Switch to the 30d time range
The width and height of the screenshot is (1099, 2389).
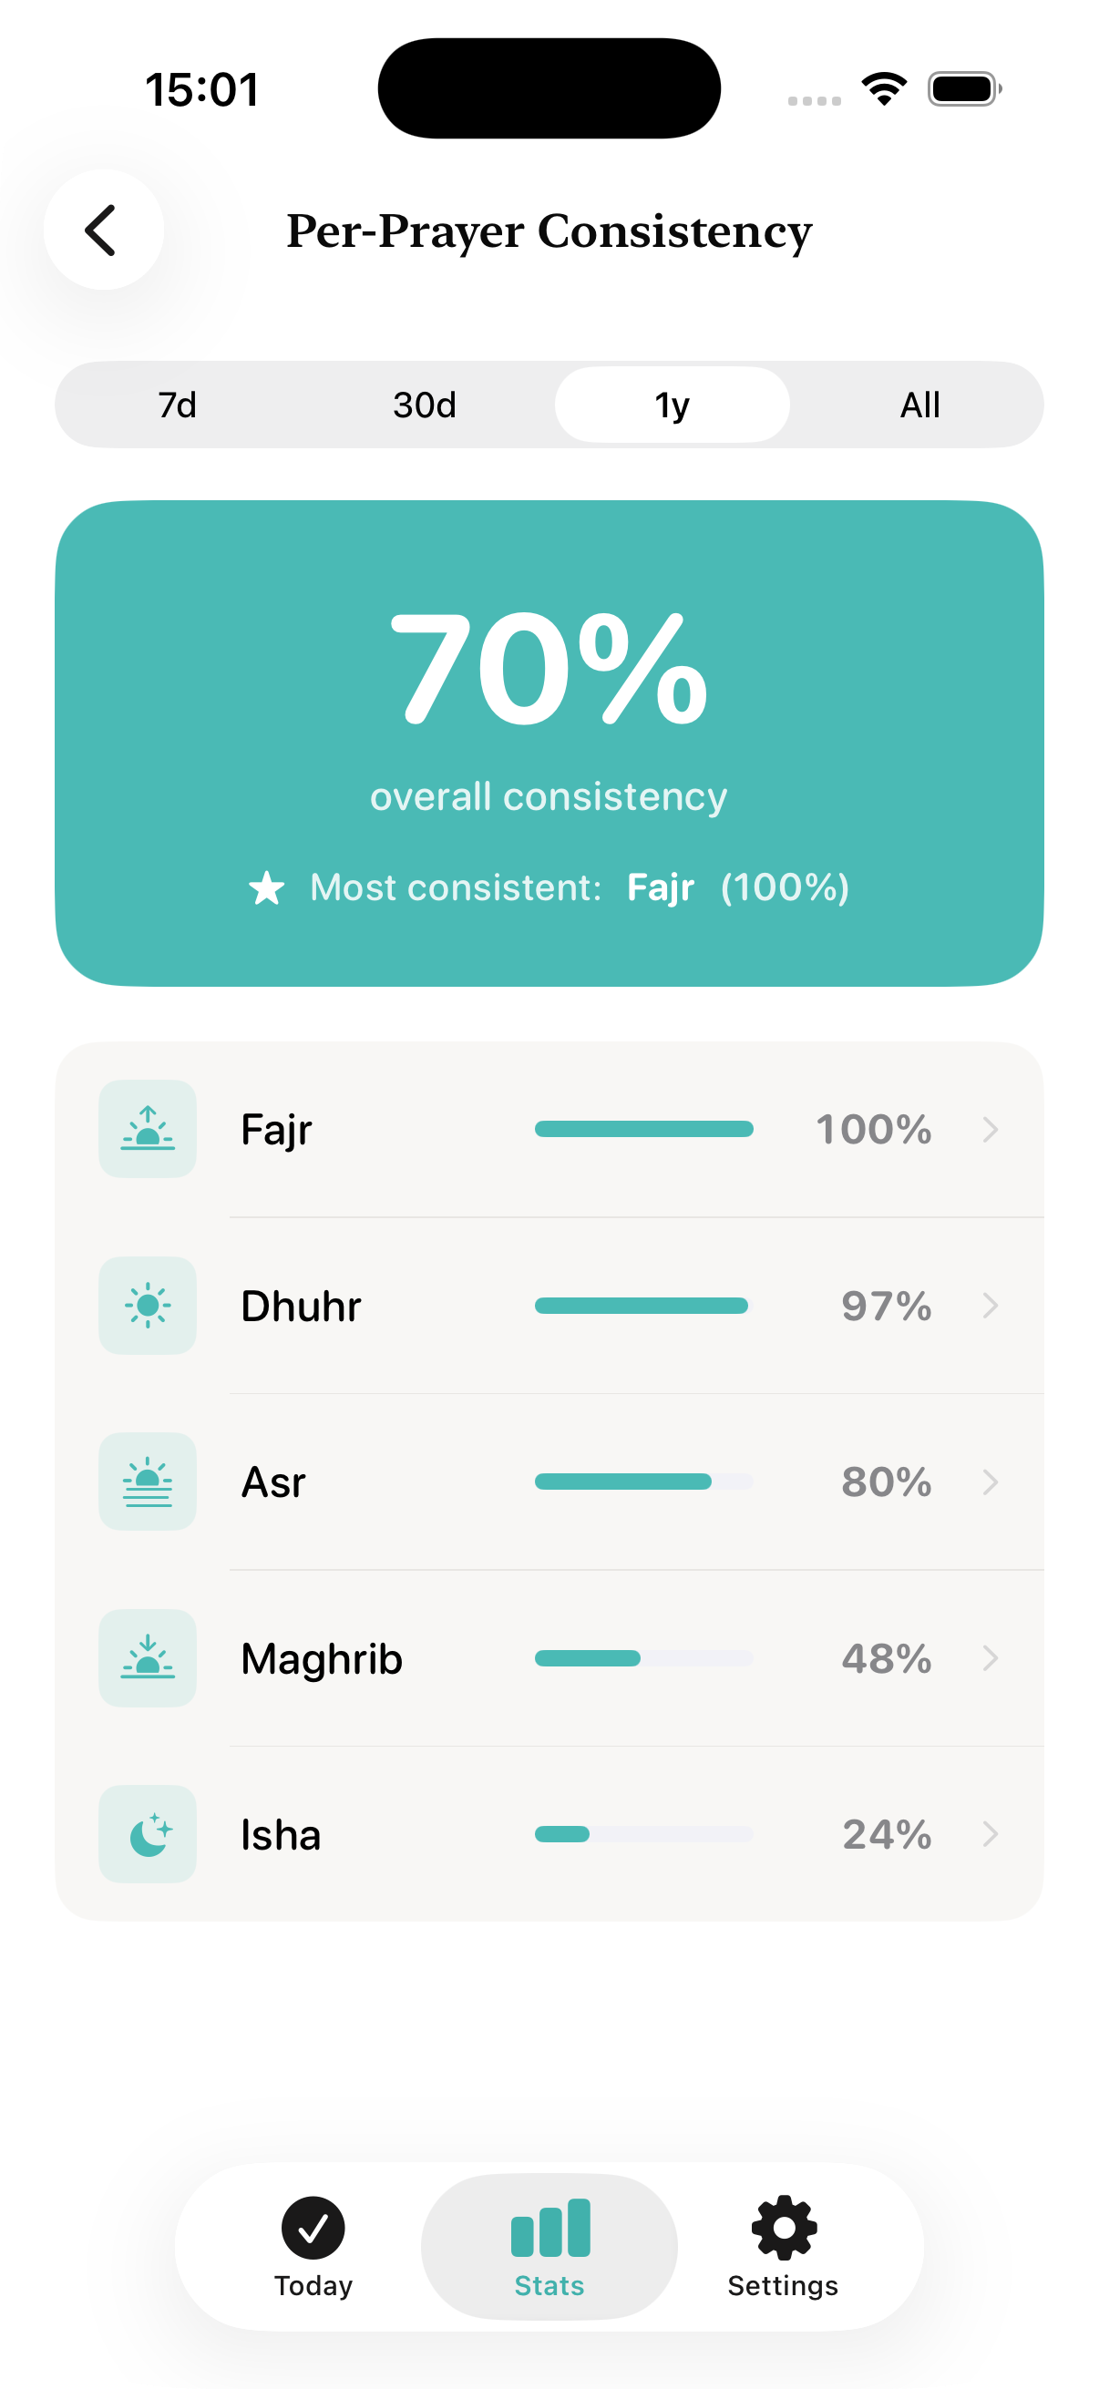click(425, 405)
